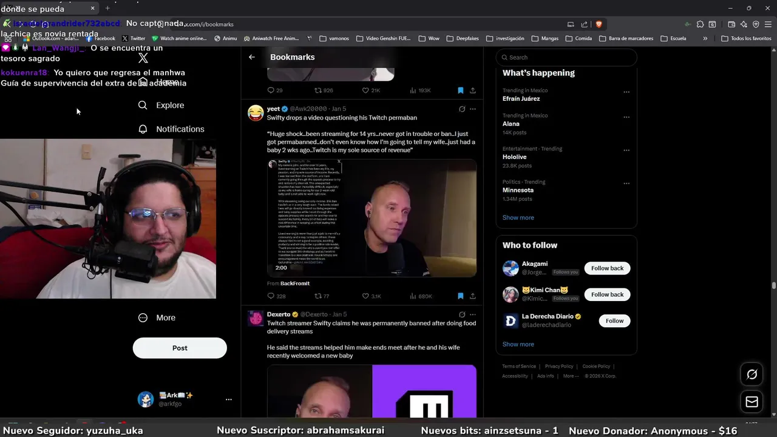Open Dexerto's profile avatar
Viewport: 777px width, 437px height.
click(x=256, y=318)
